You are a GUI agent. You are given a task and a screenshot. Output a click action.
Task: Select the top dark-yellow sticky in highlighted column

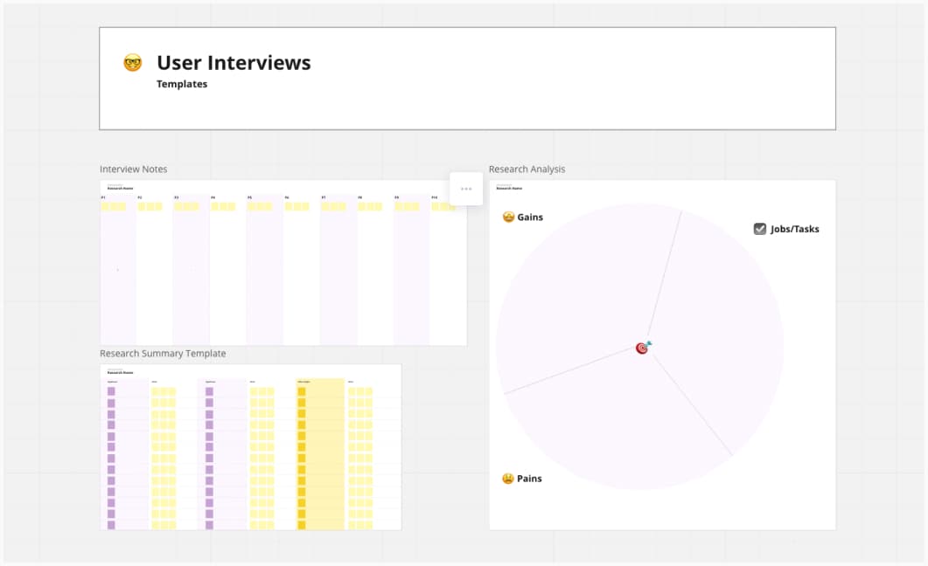pos(302,391)
